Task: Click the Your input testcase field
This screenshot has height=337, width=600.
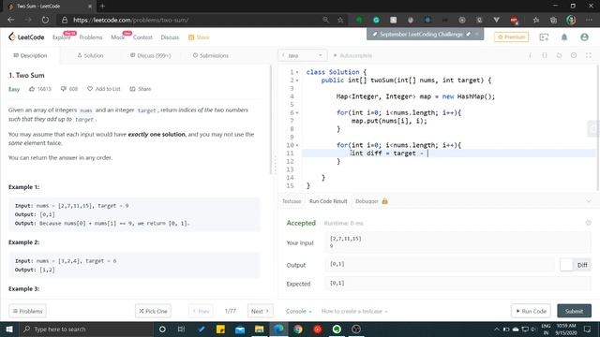Action: point(457,242)
